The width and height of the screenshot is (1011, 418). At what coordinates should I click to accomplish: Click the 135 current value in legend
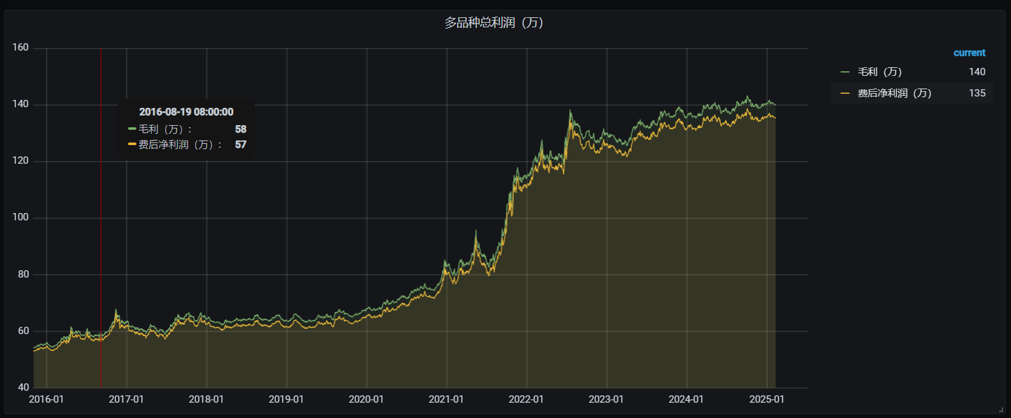(977, 93)
